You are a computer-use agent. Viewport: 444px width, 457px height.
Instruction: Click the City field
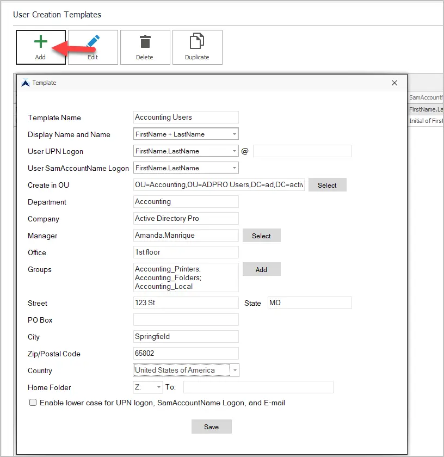(x=186, y=337)
